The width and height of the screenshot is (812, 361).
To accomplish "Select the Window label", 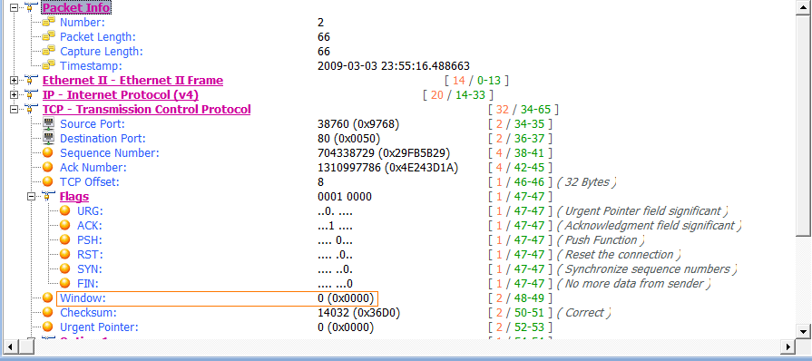I will point(83,298).
